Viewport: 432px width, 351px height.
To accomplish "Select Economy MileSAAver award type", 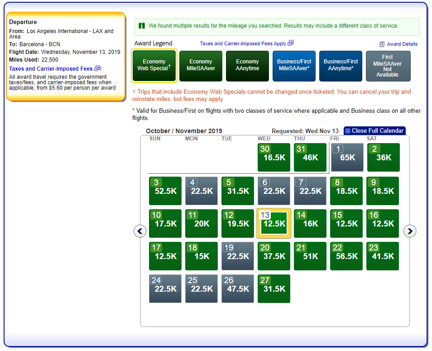I will (201, 65).
